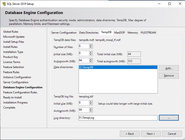The width and height of the screenshot is (185, 140).
Task: Click the Installation Type step
Action: point(13,52)
